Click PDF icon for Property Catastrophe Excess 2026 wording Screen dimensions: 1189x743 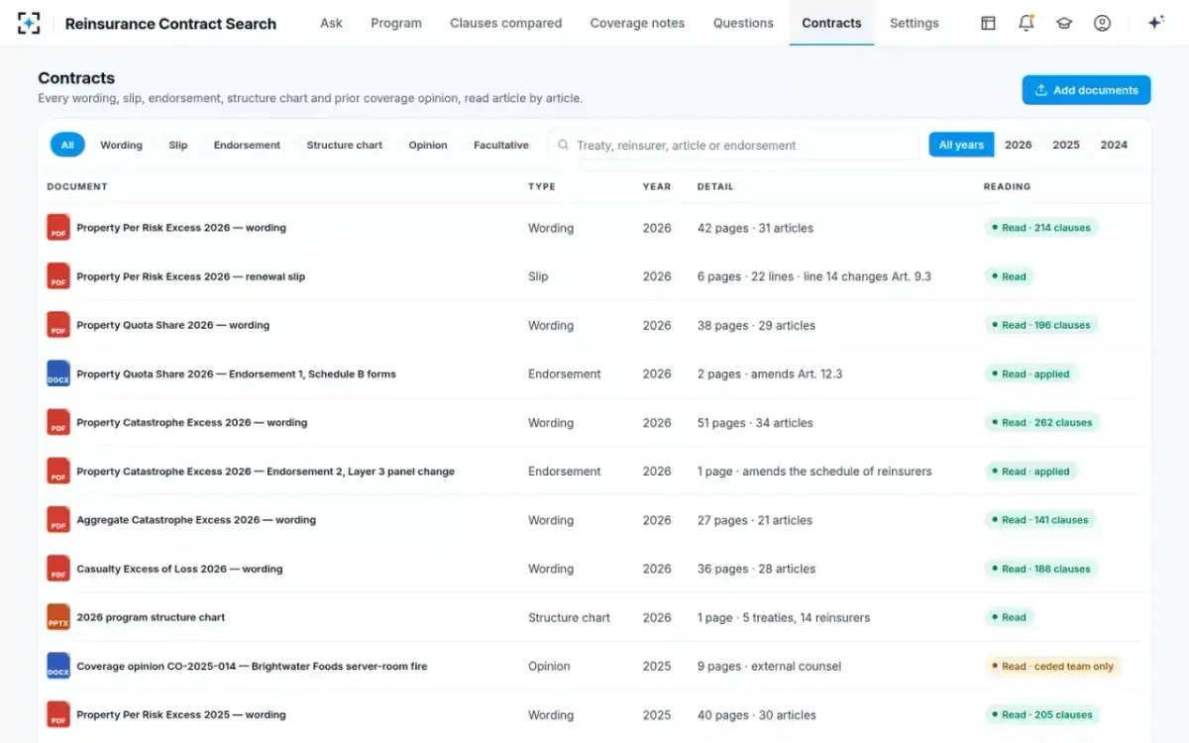[x=58, y=422]
